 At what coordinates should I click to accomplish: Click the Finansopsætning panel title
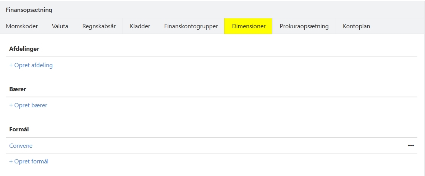click(29, 10)
